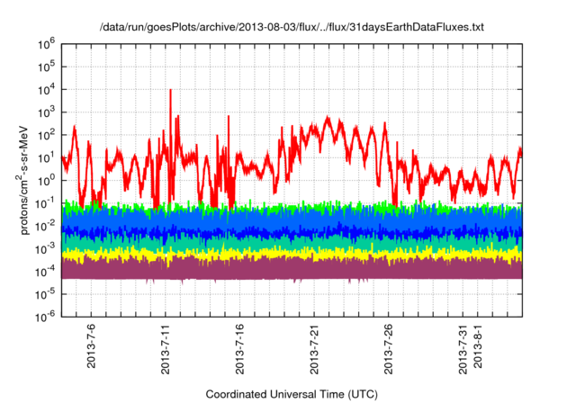Click the yellow flux trace in the plot

[x=292, y=254]
